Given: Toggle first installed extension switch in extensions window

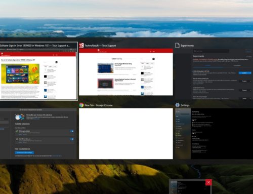Looking at the screenshot, I should 72,131.
